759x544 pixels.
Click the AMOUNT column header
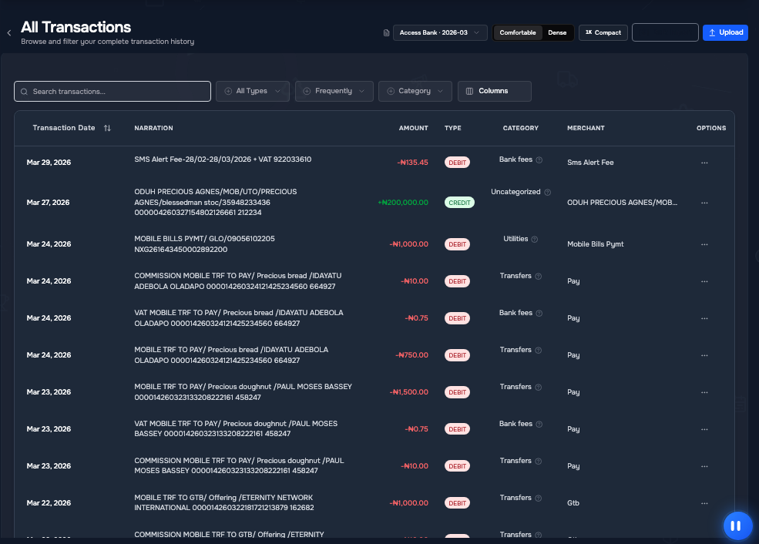[x=413, y=128]
